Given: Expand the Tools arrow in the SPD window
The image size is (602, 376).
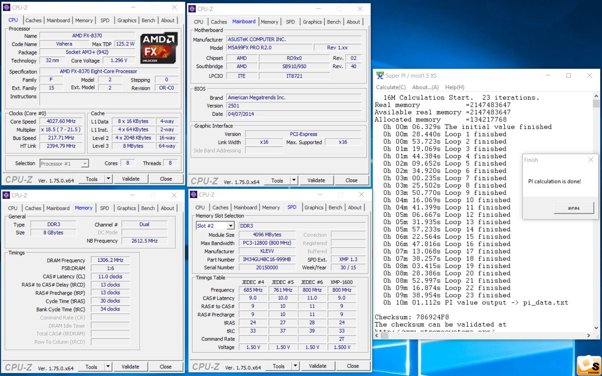Looking at the screenshot, I should click(295, 366).
